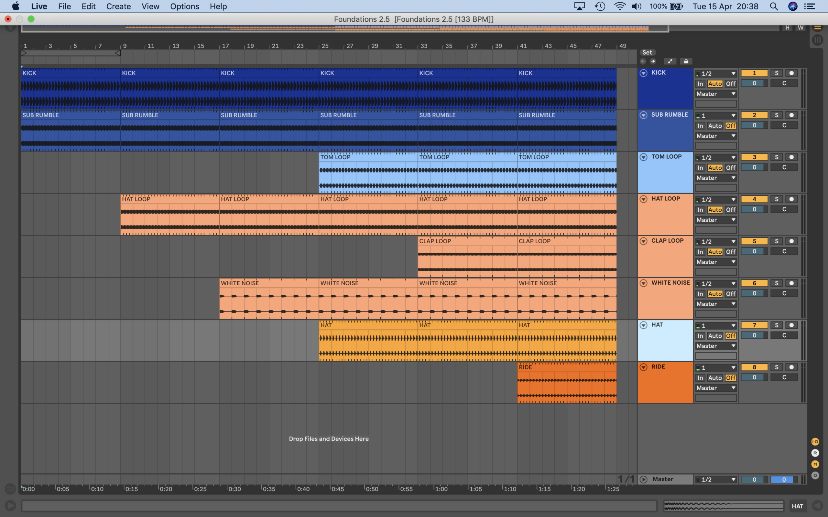
Task: Show the In/Out section via I-O icon
Action: point(815,442)
